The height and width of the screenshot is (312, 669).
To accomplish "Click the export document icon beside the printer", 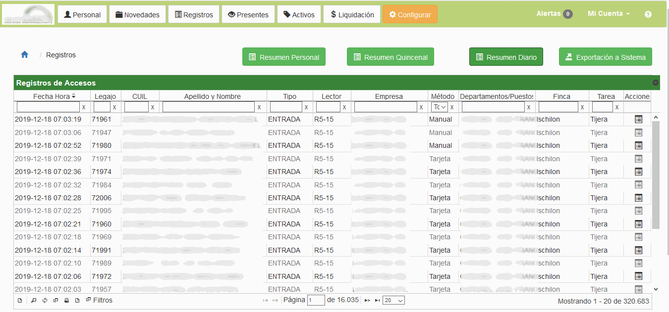I will (77, 300).
